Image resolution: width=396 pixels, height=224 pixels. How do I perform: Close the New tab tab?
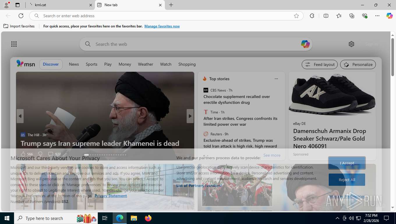pyautogui.click(x=160, y=5)
